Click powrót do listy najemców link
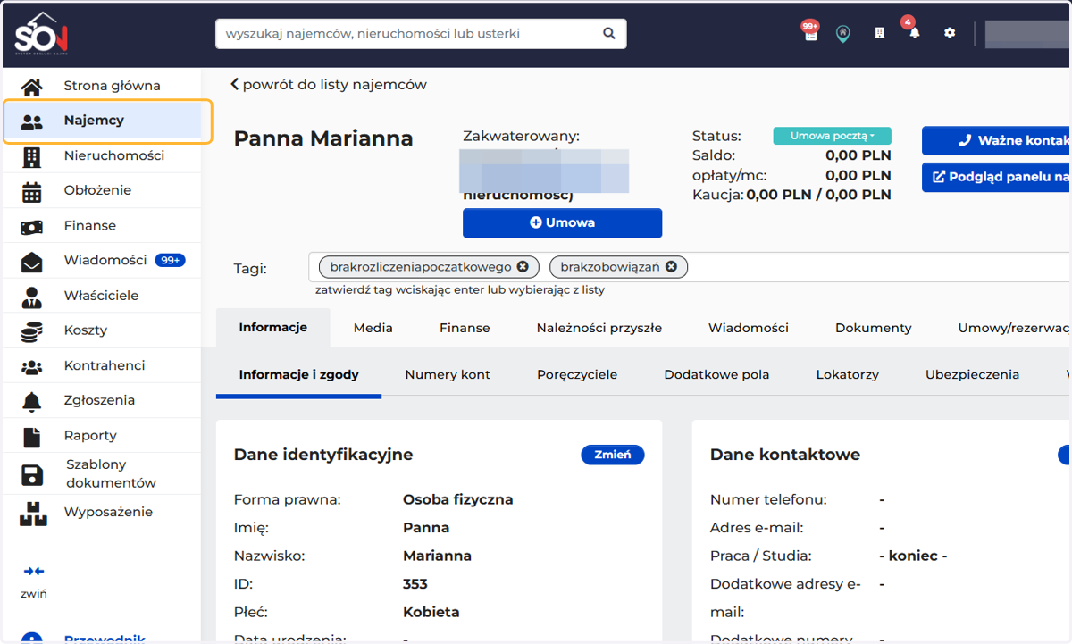 [x=329, y=85]
